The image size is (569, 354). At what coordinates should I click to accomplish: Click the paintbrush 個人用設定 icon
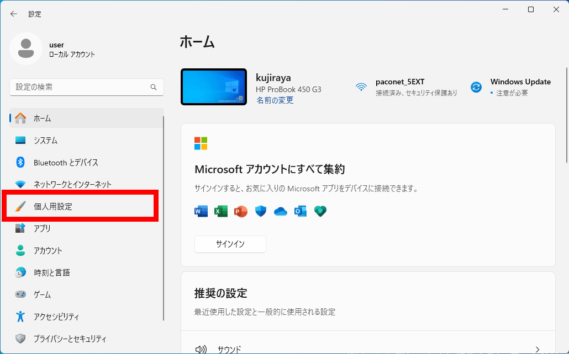coord(20,206)
